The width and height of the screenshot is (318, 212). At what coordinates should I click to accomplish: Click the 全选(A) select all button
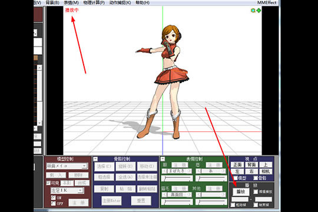[125, 177]
